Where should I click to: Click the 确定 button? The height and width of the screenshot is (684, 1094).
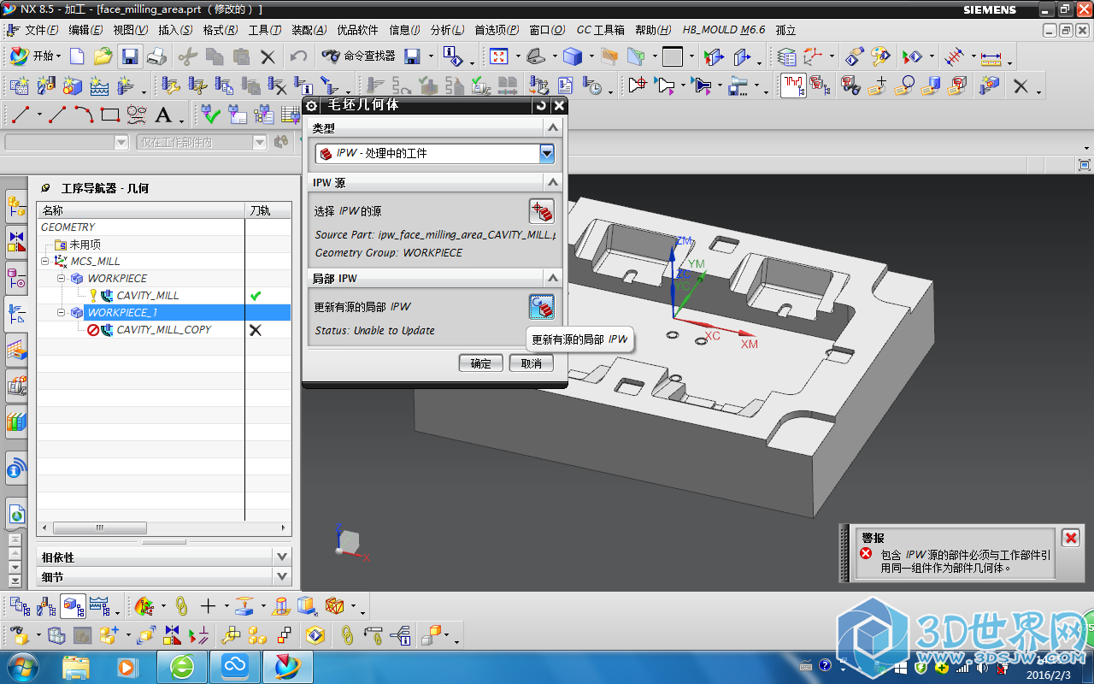tap(481, 363)
